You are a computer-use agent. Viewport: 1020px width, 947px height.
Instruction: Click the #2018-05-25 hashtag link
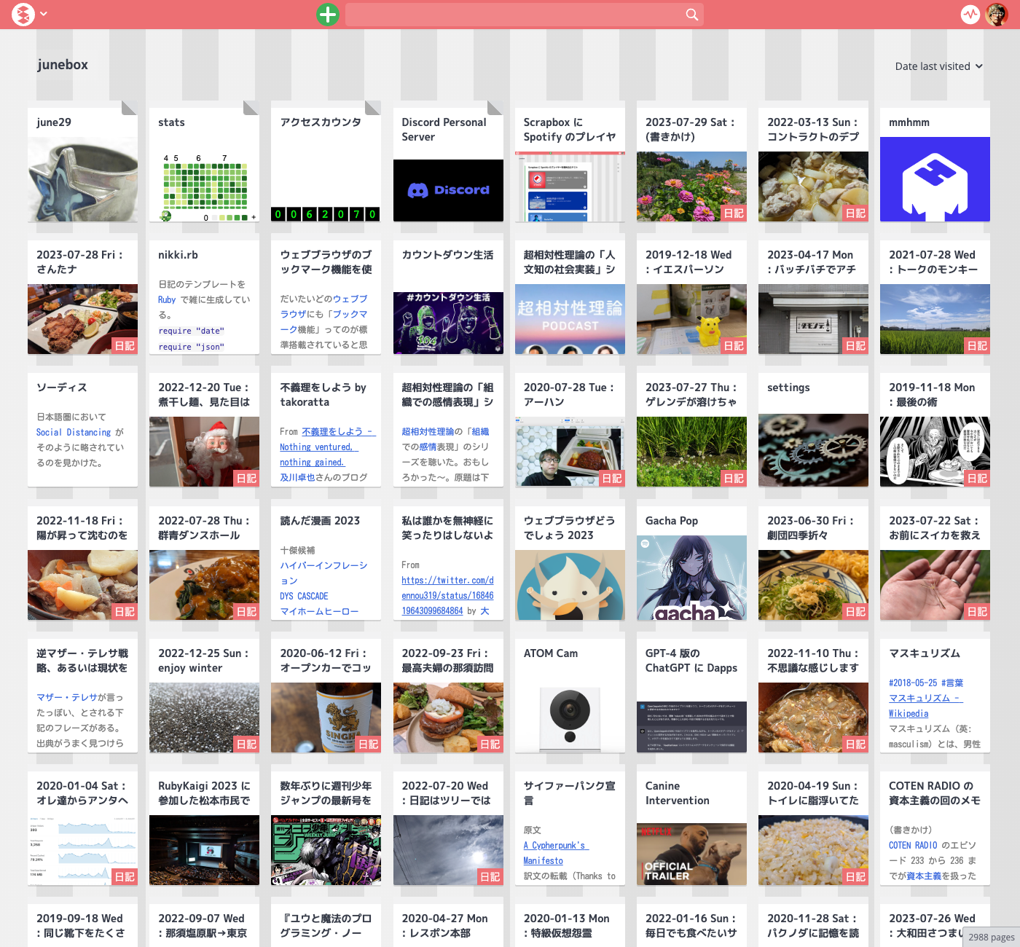[912, 683]
